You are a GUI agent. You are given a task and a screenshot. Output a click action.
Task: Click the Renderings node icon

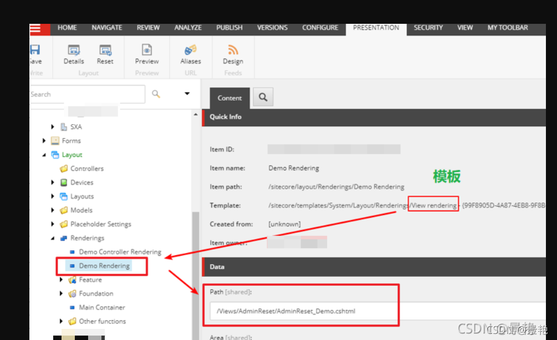[64, 238]
